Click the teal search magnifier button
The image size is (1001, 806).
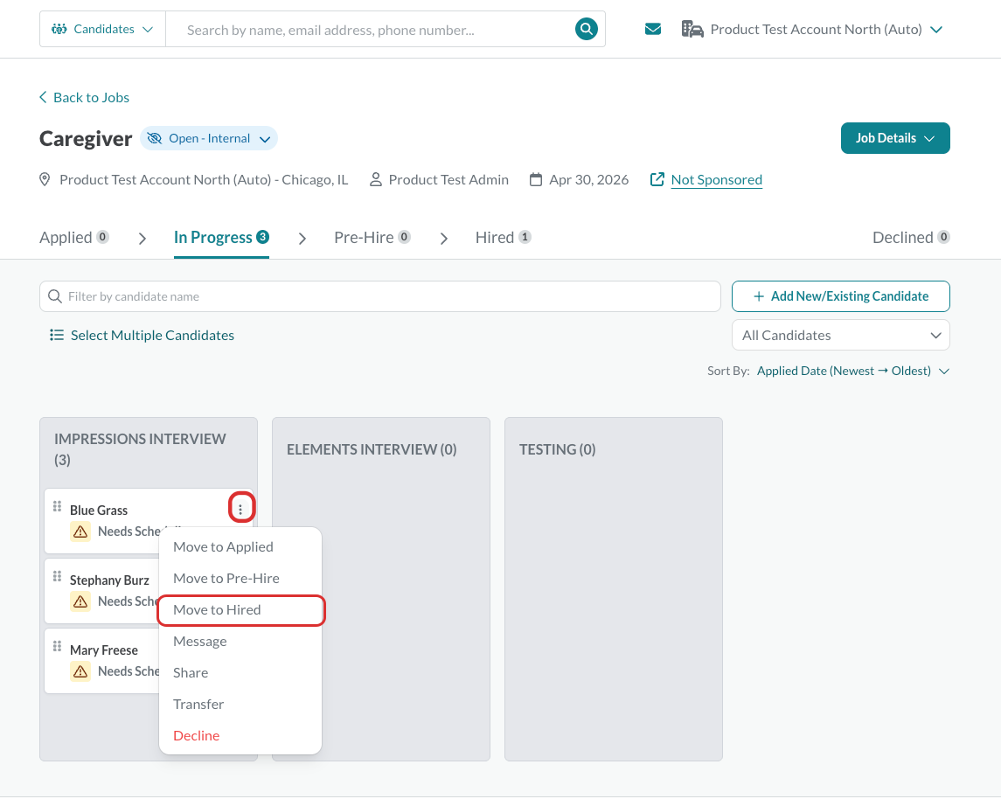pyautogui.click(x=586, y=29)
